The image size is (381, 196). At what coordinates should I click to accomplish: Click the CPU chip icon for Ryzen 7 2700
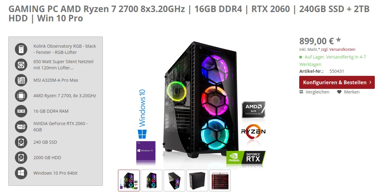[x=21, y=95]
